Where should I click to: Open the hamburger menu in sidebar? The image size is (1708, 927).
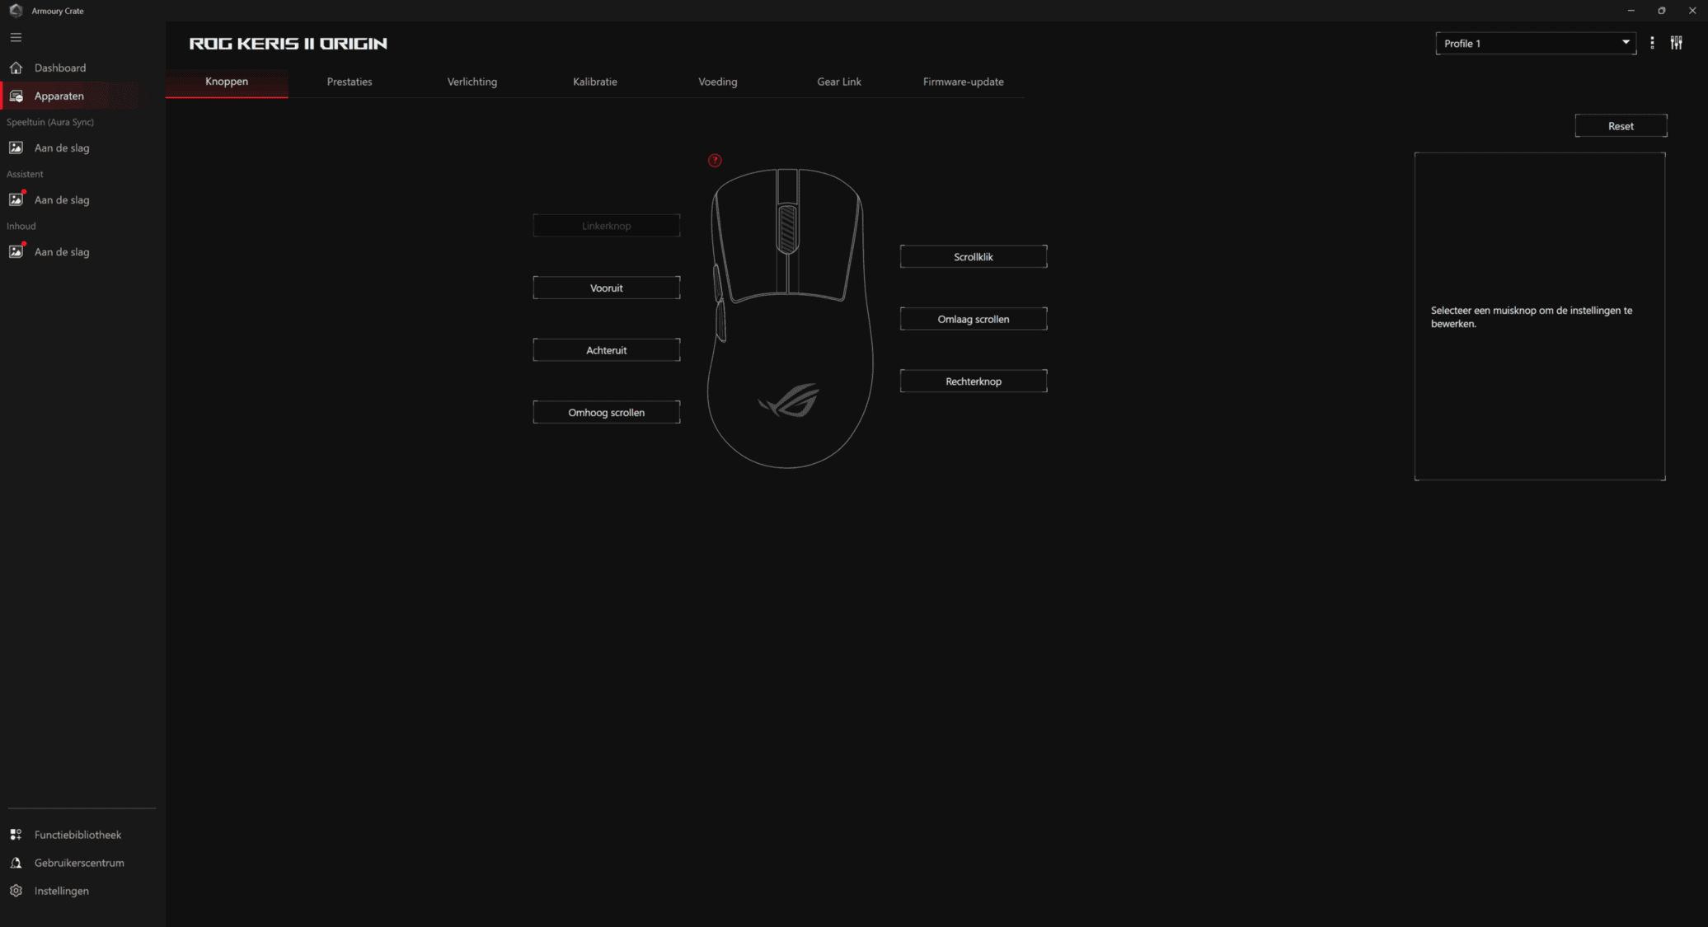point(16,38)
